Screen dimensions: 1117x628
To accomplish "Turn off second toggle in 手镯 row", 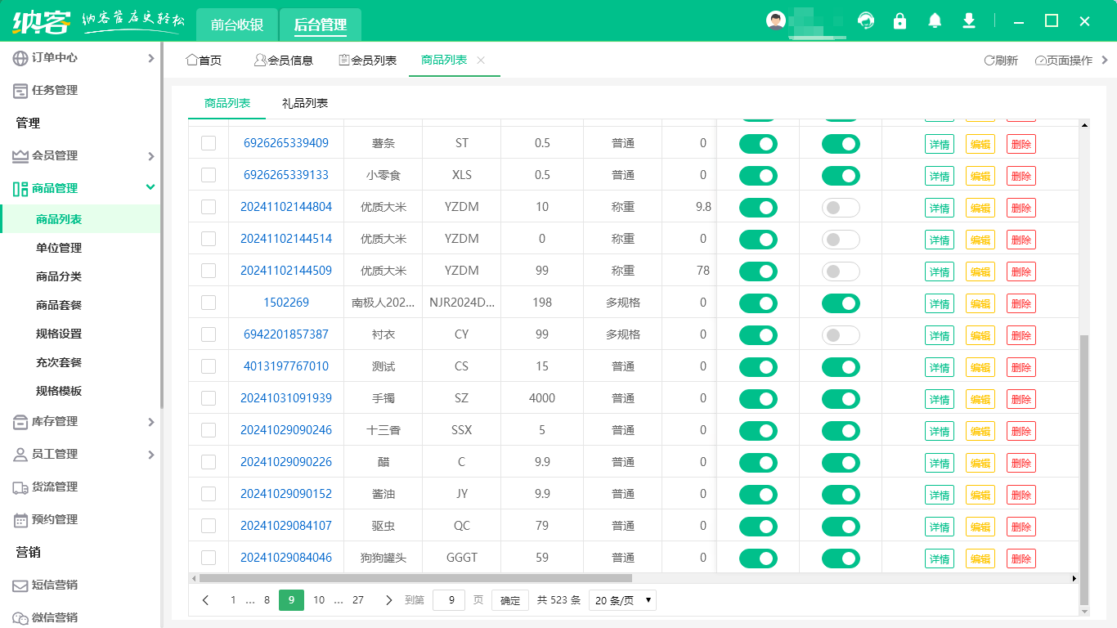I will pyautogui.click(x=841, y=399).
